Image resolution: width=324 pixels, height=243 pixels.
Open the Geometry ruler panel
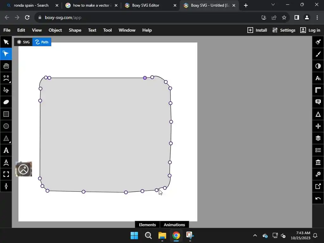[318, 90]
